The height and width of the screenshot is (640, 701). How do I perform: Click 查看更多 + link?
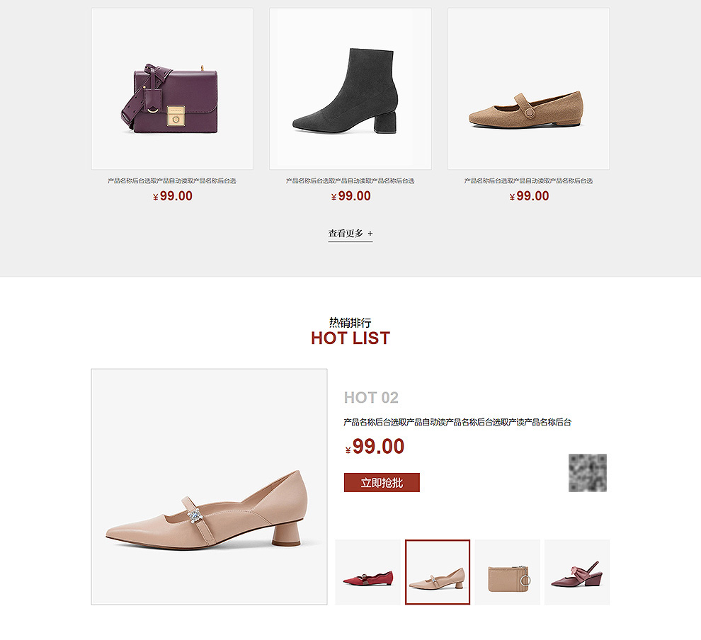tap(350, 234)
